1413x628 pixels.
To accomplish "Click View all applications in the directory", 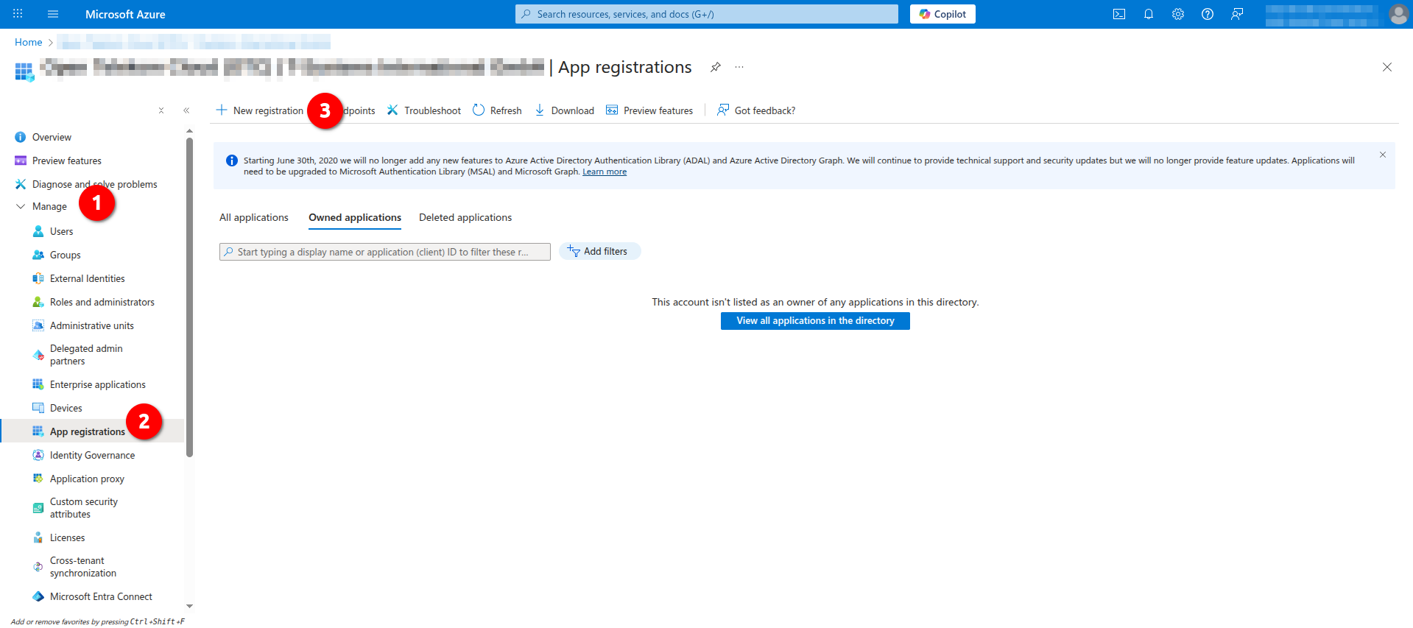I will point(814,321).
